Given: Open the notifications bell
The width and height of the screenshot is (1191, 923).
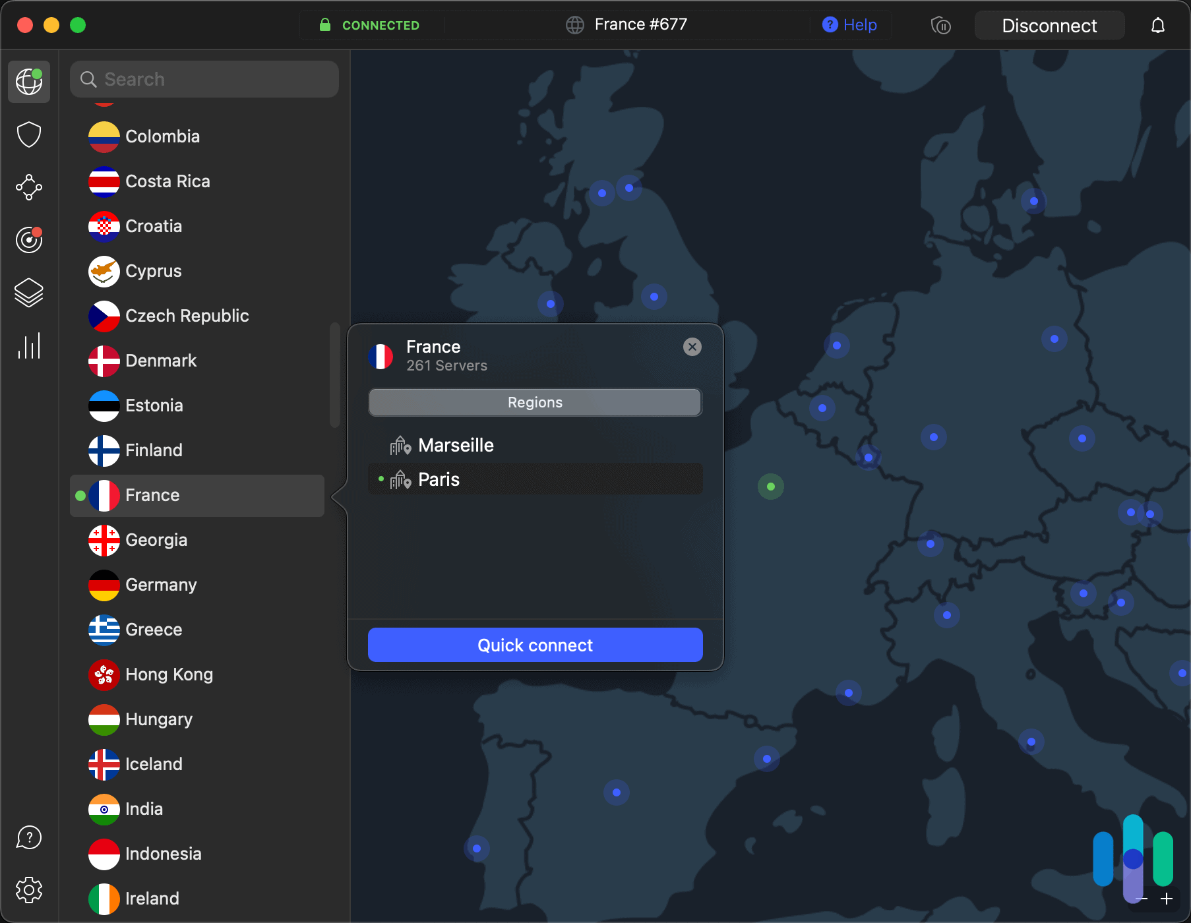Looking at the screenshot, I should (x=1158, y=25).
